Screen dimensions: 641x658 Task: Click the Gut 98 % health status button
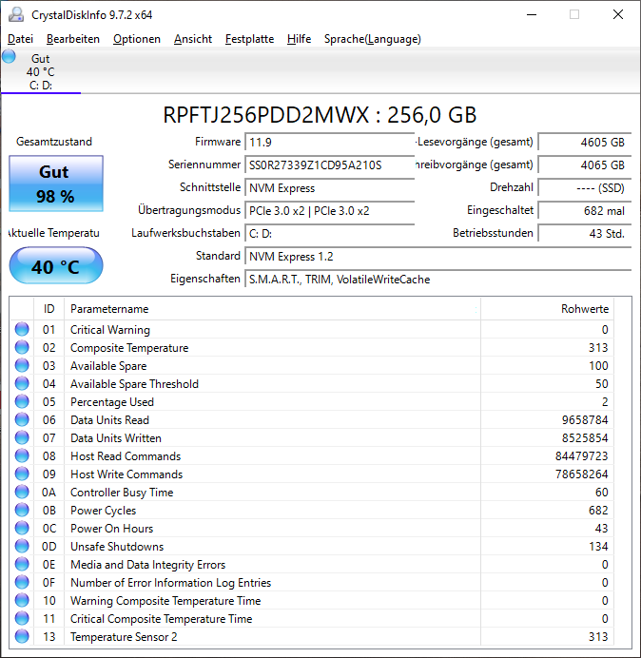pos(56,184)
